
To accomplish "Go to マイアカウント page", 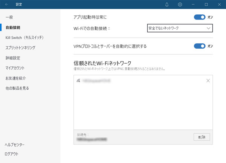I will (x=15, y=68).
